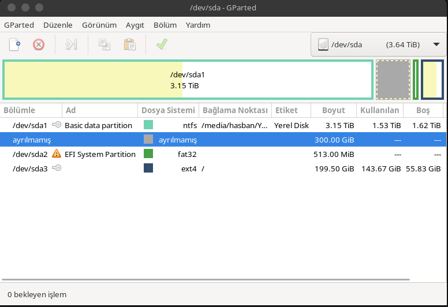448x307 pixels.
Task: Select the /dev/sda3 ext4 partition row
Action: click(223, 169)
